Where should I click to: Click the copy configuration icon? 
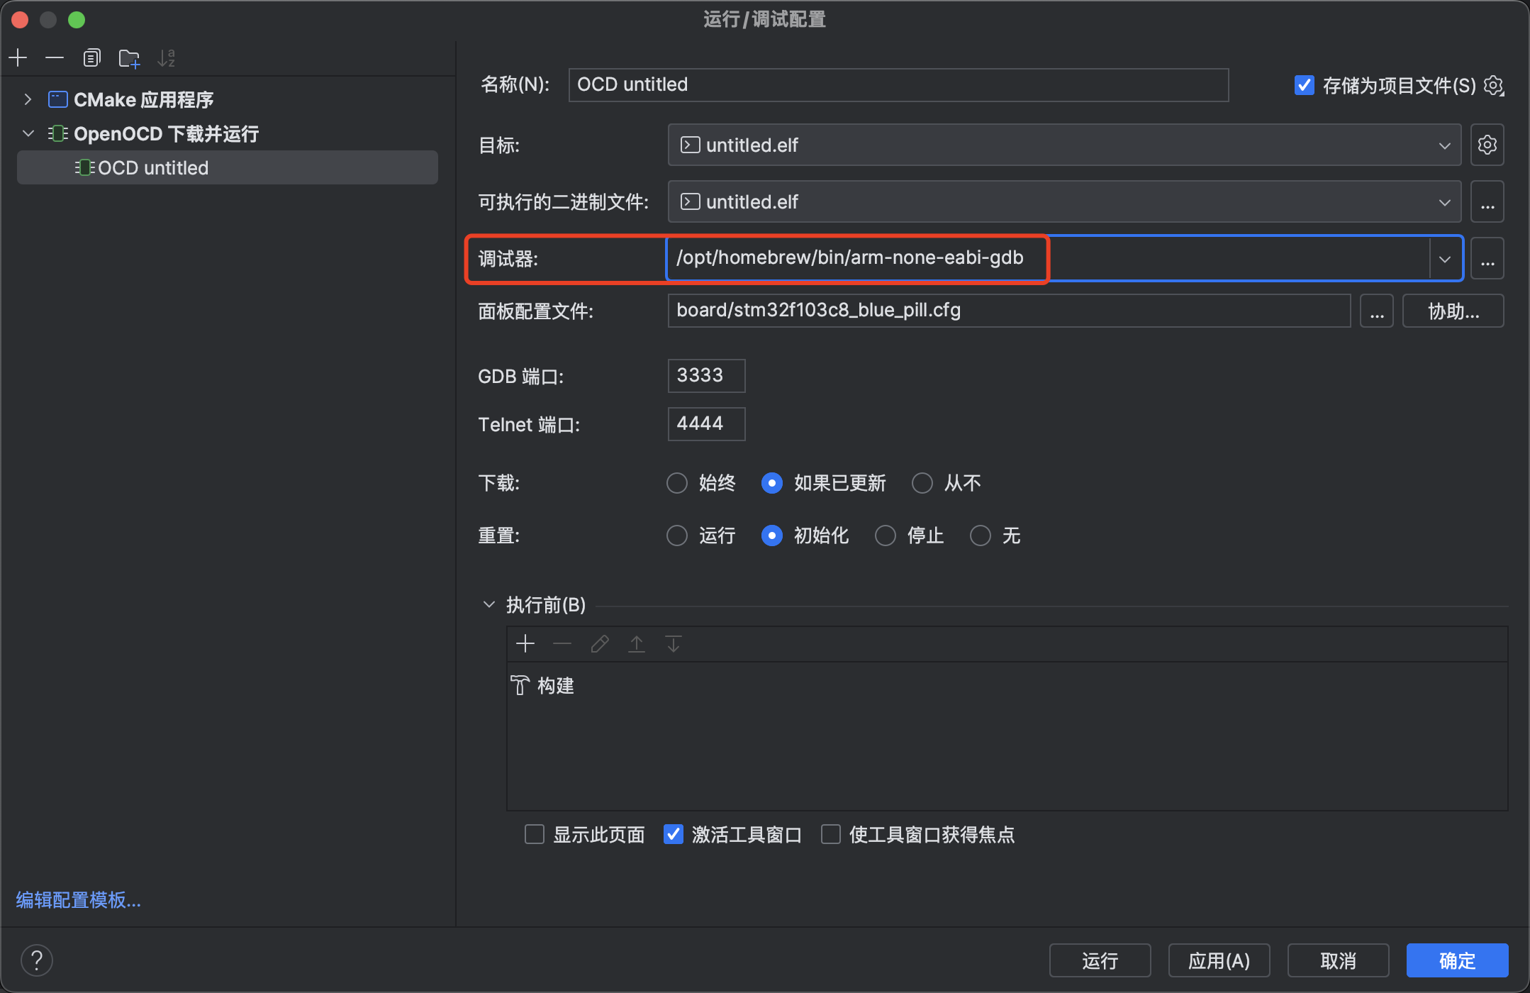tap(91, 57)
